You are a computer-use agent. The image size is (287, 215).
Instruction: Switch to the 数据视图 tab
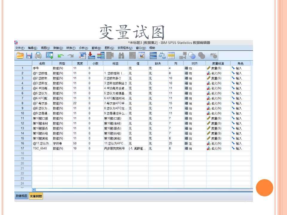pyautogui.click(x=22, y=196)
